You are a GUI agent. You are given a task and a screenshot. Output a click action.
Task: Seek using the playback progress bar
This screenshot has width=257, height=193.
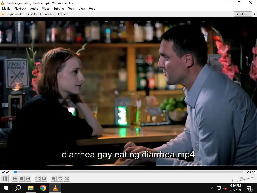[128, 172]
